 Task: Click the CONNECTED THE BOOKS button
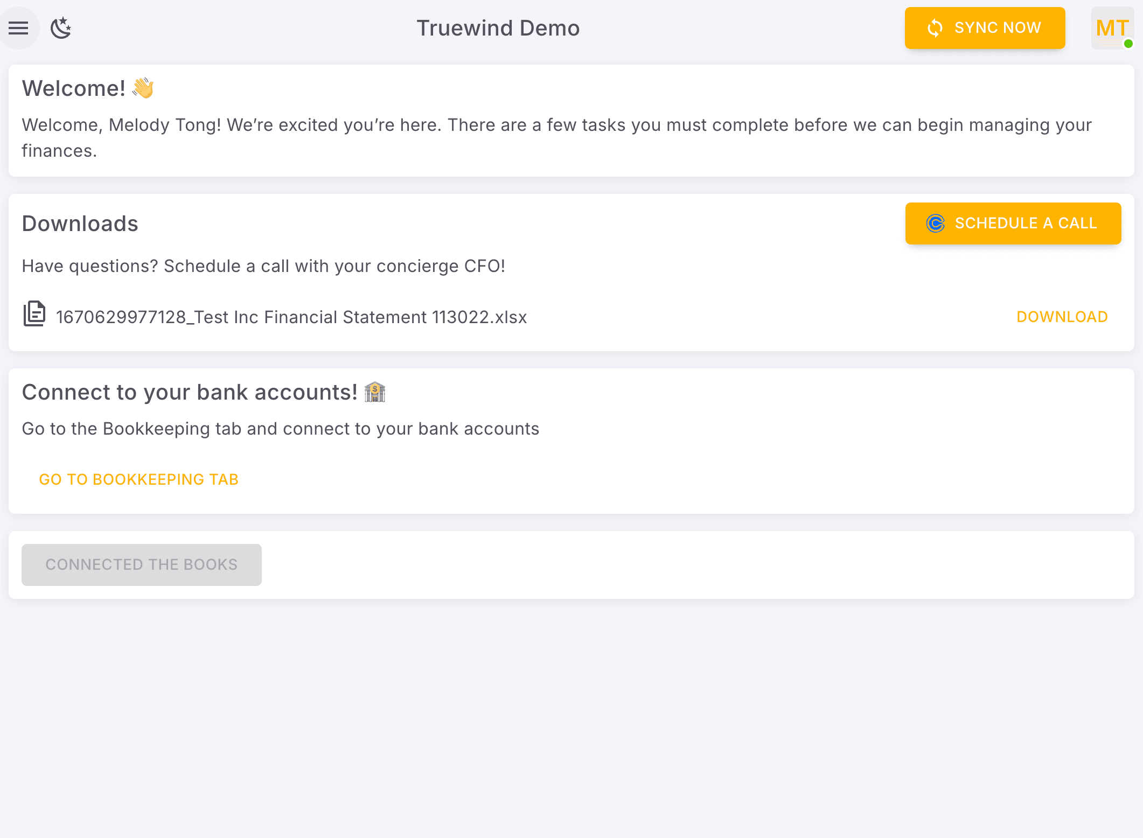tap(142, 564)
